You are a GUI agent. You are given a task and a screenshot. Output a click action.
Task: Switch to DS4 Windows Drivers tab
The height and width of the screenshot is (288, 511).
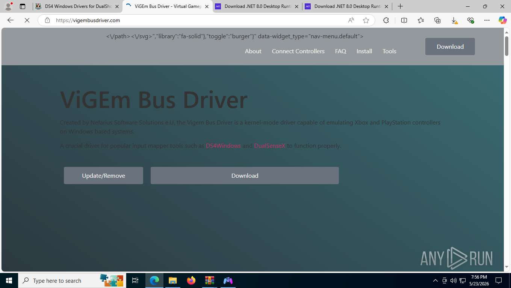click(77, 6)
